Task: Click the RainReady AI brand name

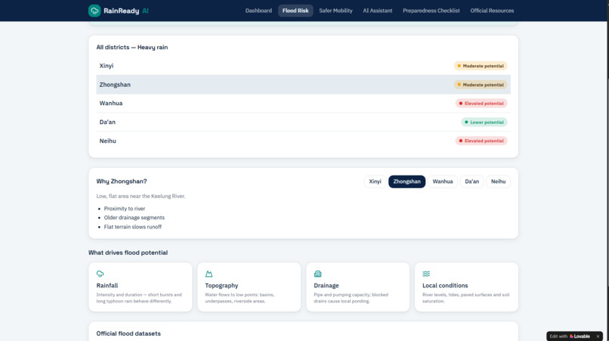Action: (x=126, y=11)
